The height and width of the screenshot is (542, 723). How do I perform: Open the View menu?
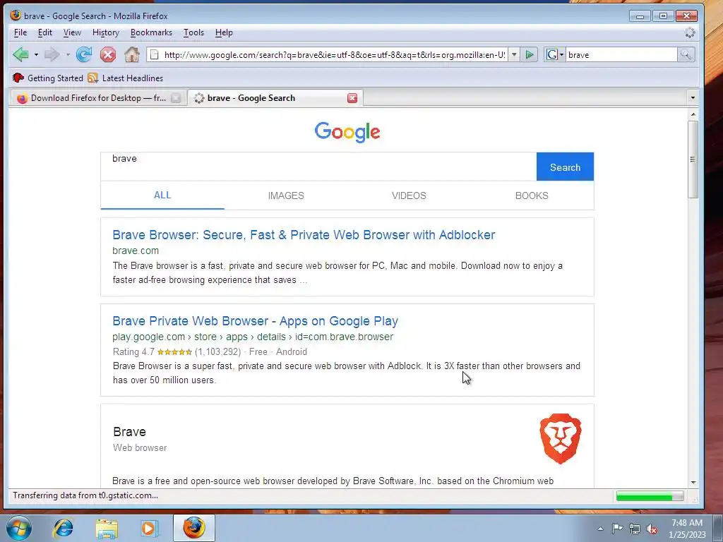[x=72, y=32]
